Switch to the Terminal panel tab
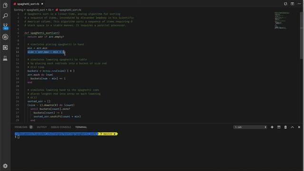304x171 pixels. [x=81, y=127]
